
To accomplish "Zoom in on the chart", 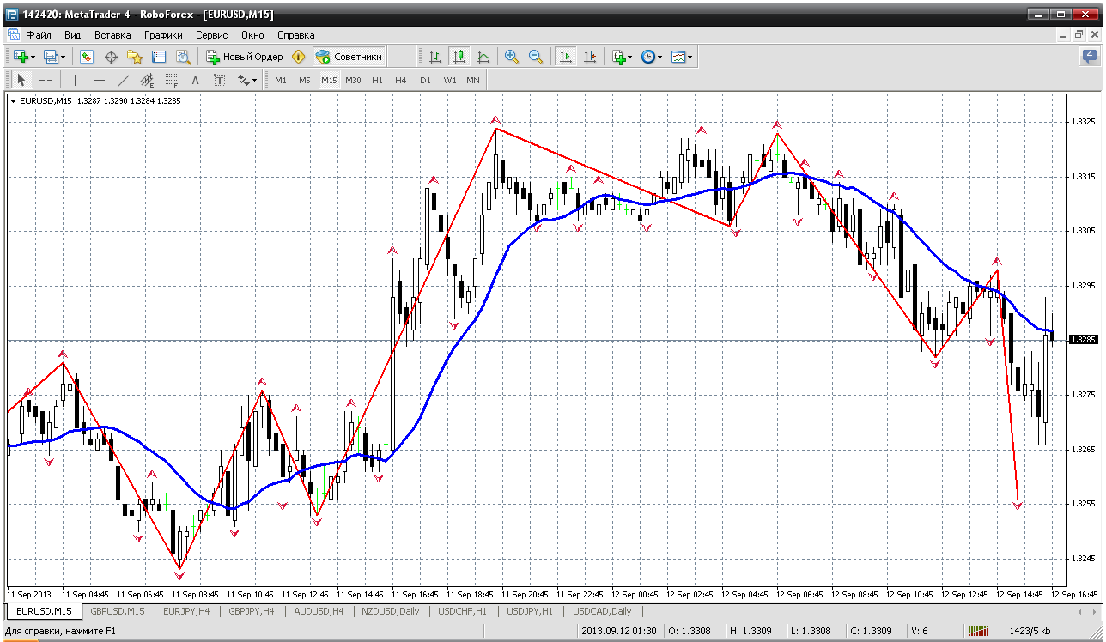I will (x=512, y=57).
